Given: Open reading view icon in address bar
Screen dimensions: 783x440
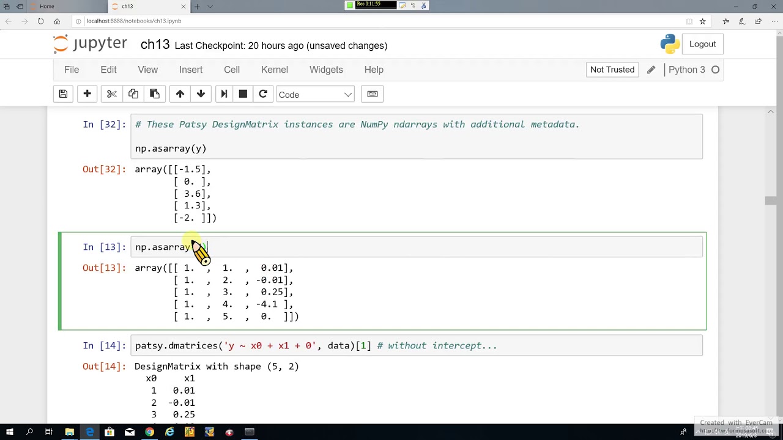Looking at the screenshot, I should pyautogui.click(x=689, y=21).
